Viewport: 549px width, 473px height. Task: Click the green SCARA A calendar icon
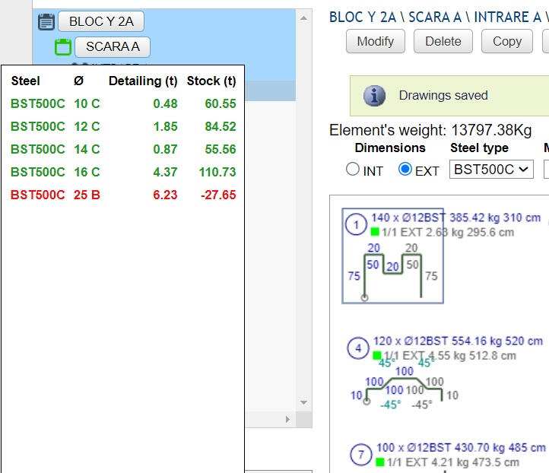click(x=63, y=47)
